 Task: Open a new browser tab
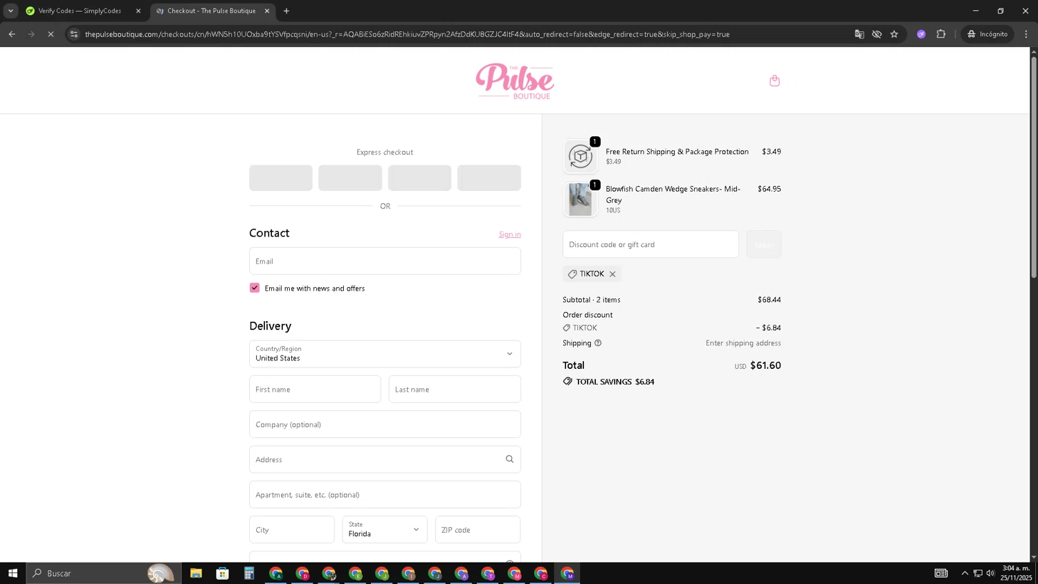pyautogui.click(x=286, y=11)
